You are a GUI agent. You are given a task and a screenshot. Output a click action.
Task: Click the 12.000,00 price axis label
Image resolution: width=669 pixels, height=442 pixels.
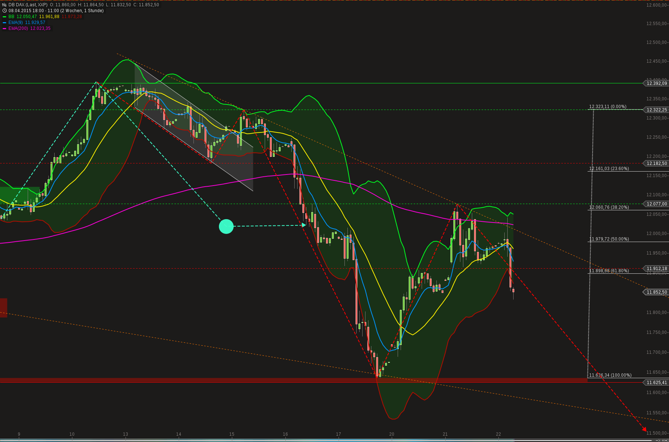pos(656,234)
